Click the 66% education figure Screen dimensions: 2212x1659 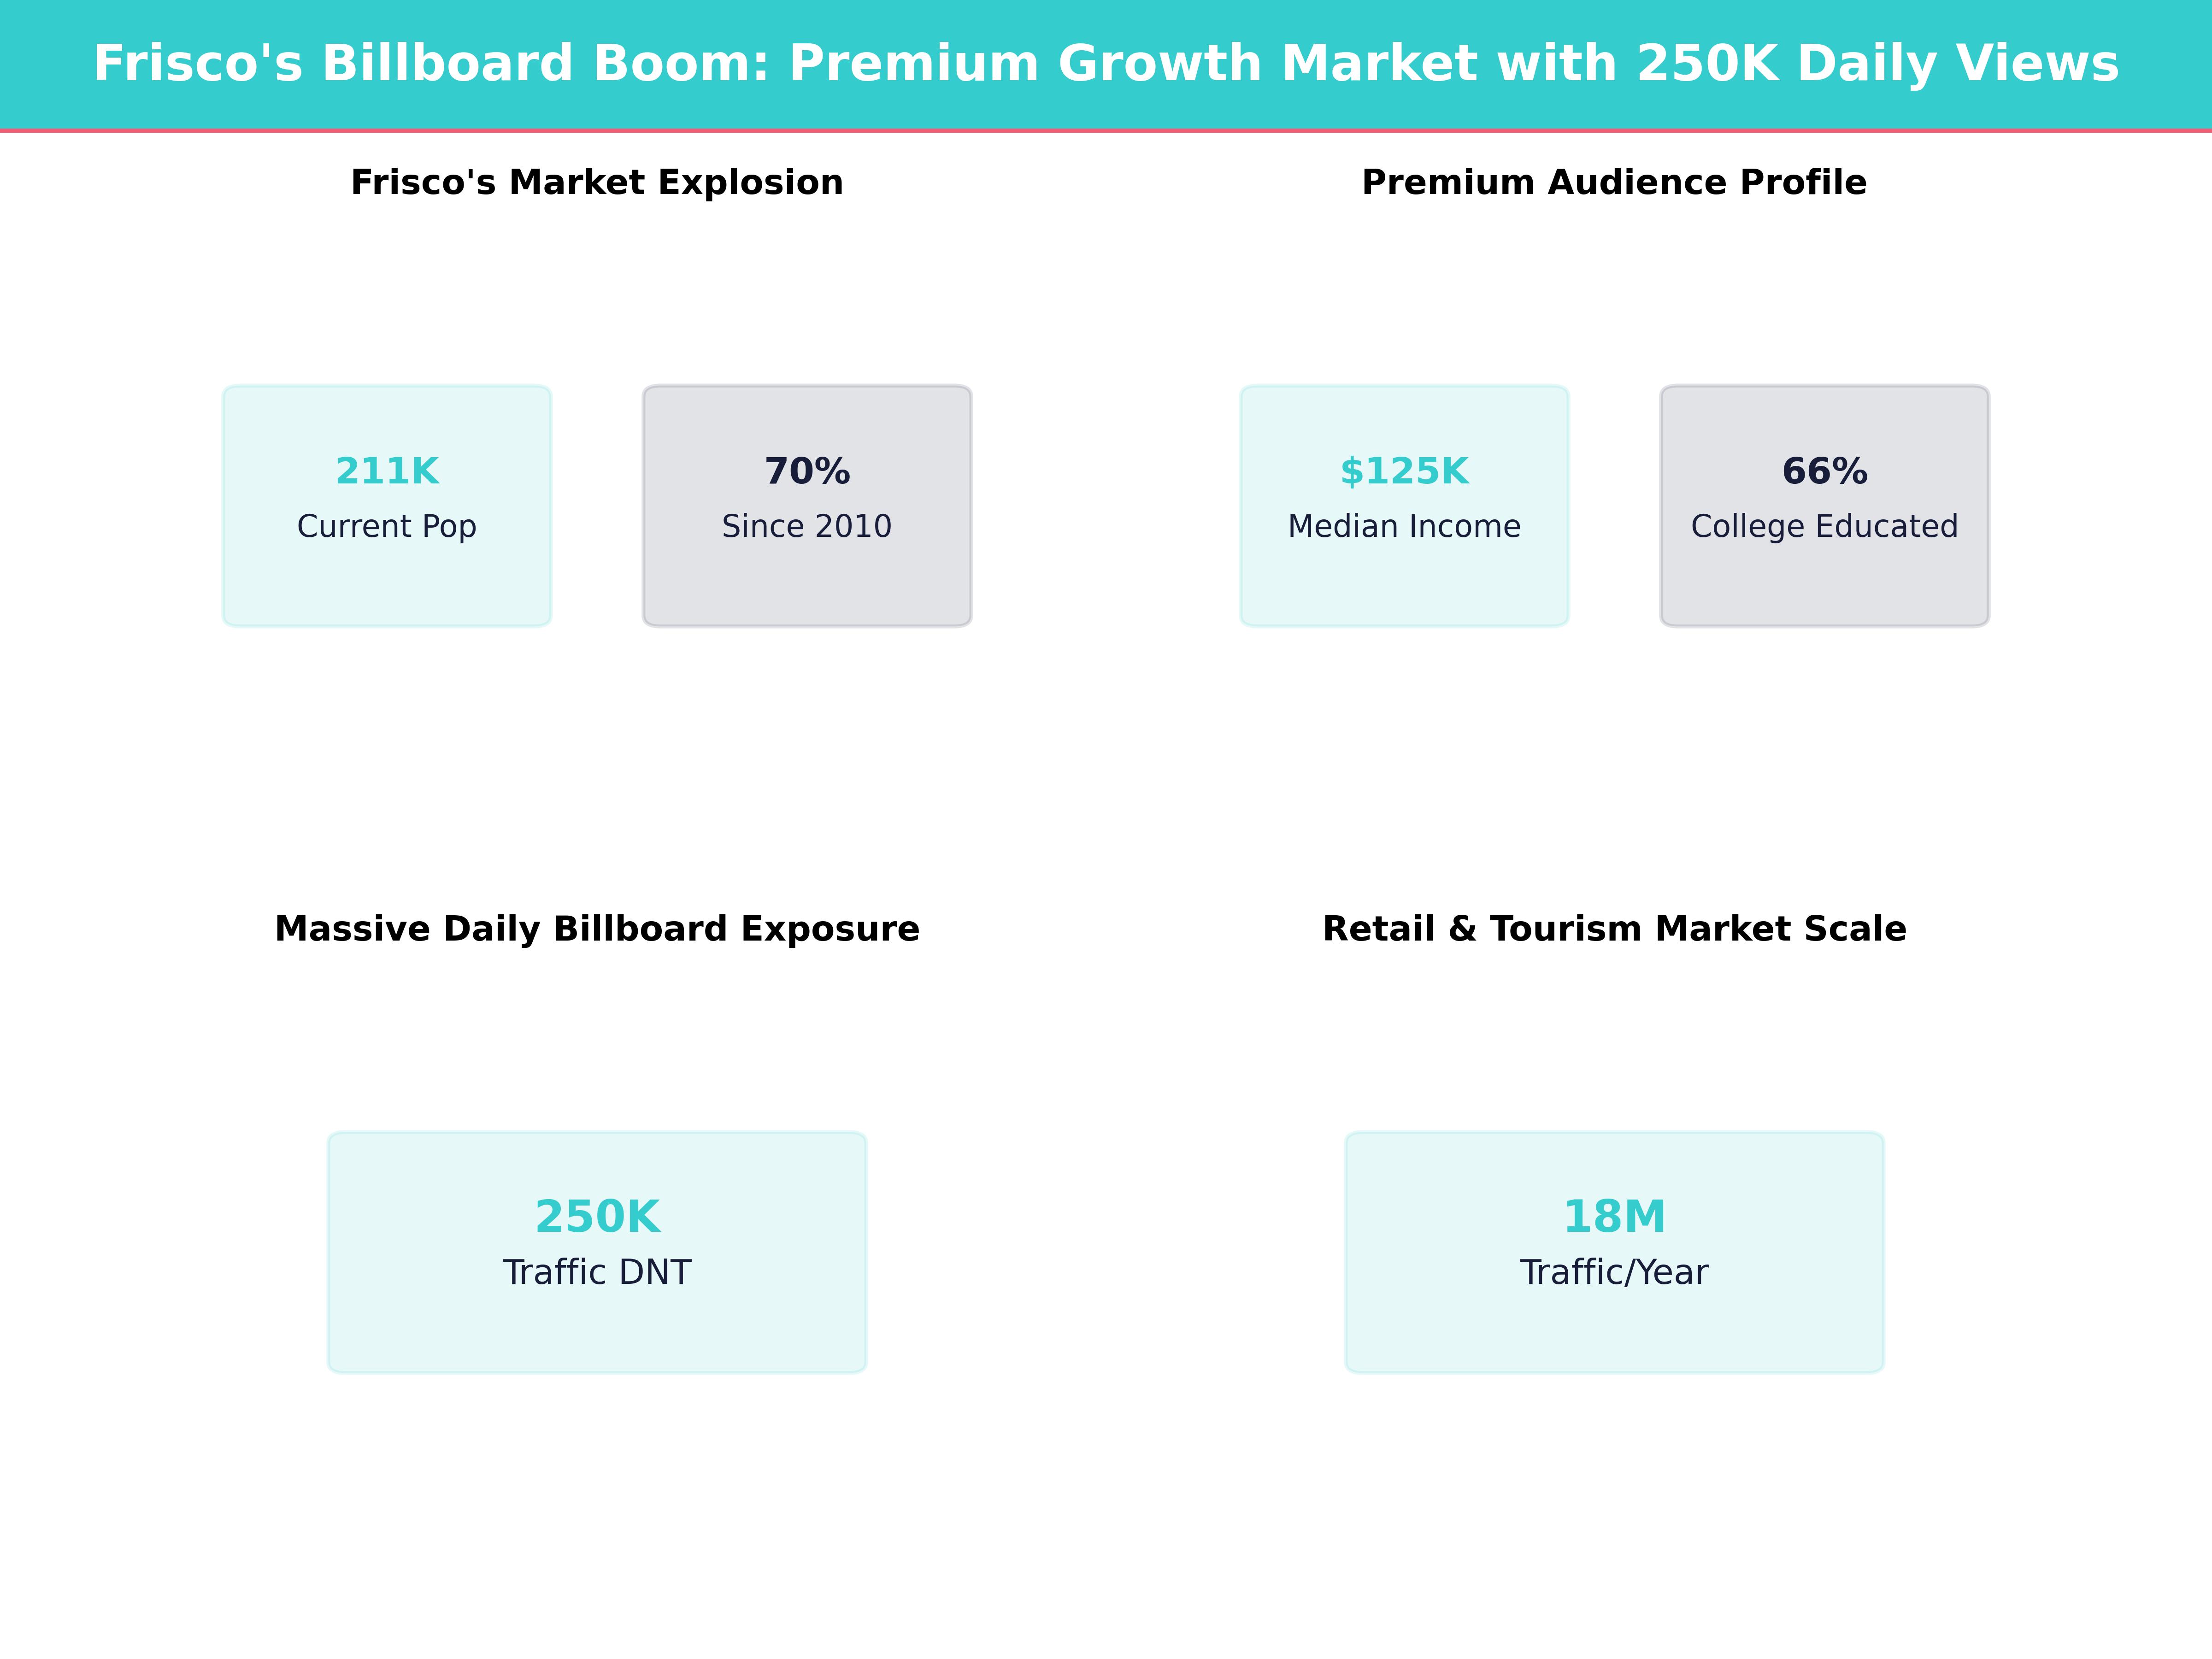tap(1824, 471)
